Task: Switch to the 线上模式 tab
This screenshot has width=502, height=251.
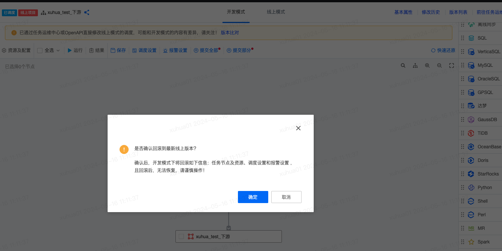Action: point(276,12)
